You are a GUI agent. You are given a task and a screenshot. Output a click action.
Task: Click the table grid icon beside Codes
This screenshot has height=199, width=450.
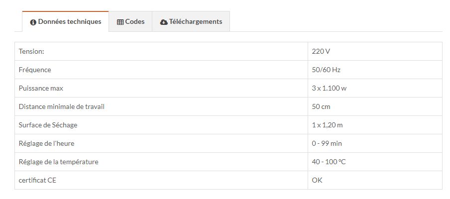[120, 22]
